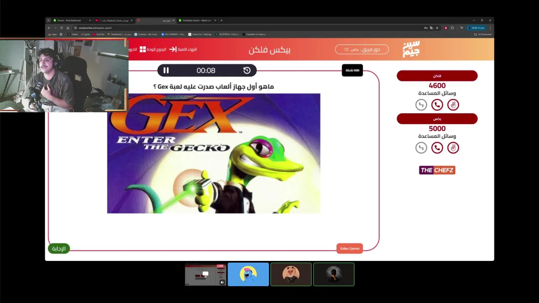Reload the page with refresh icon

pos(61,28)
